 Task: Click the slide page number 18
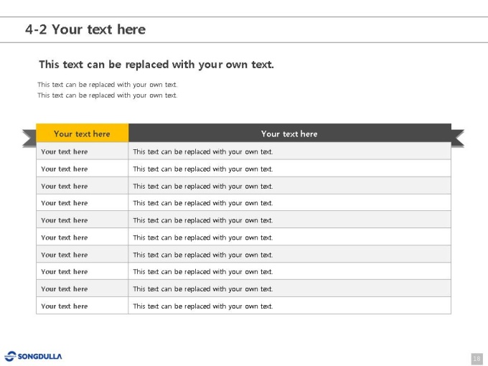click(x=477, y=359)
